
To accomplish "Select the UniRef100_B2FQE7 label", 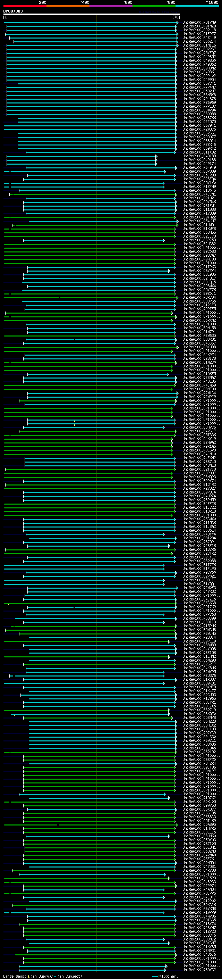I will [199, 278].
